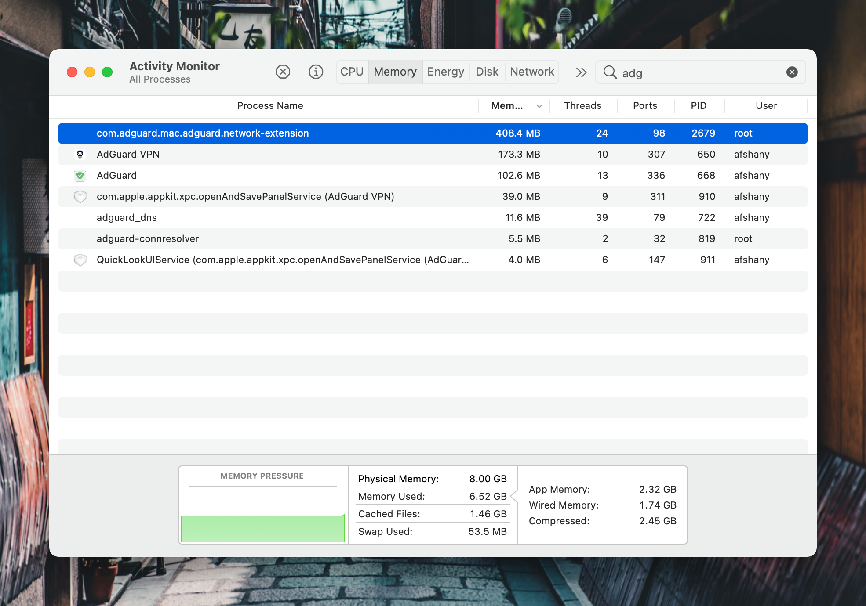Image resolution: width=866 pixels, height=606 pixels.
Task: Sort by the Process Name column
Action: [270, 106]
